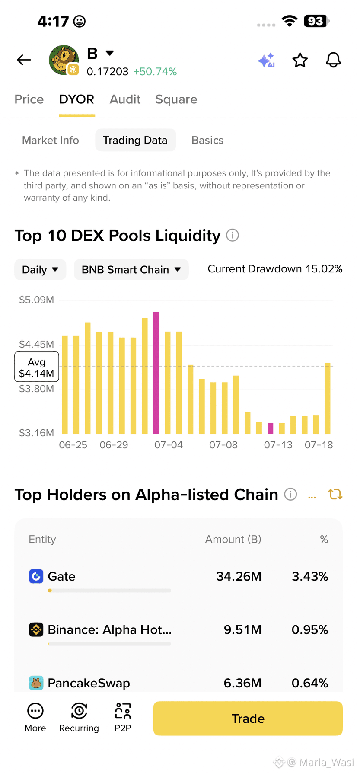Screen dimensions: 357x773
Task: Open price alert bell icon
Action: pyautogui.click(x=333, y=60)
